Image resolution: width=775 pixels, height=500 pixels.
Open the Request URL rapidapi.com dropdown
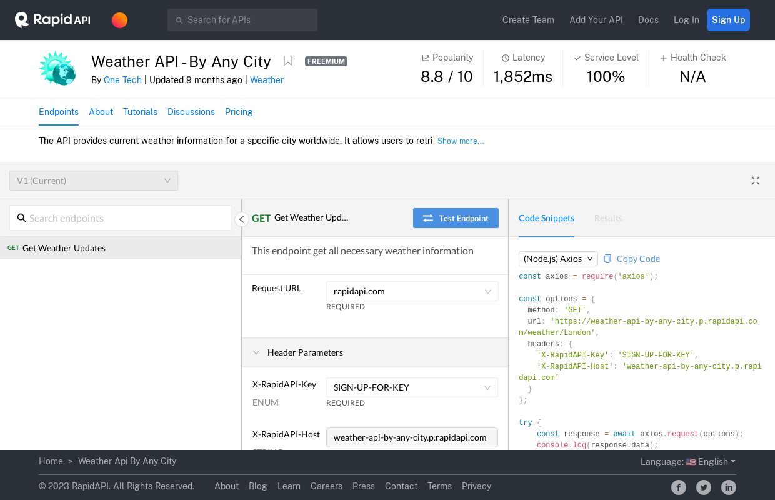point(412,291)
